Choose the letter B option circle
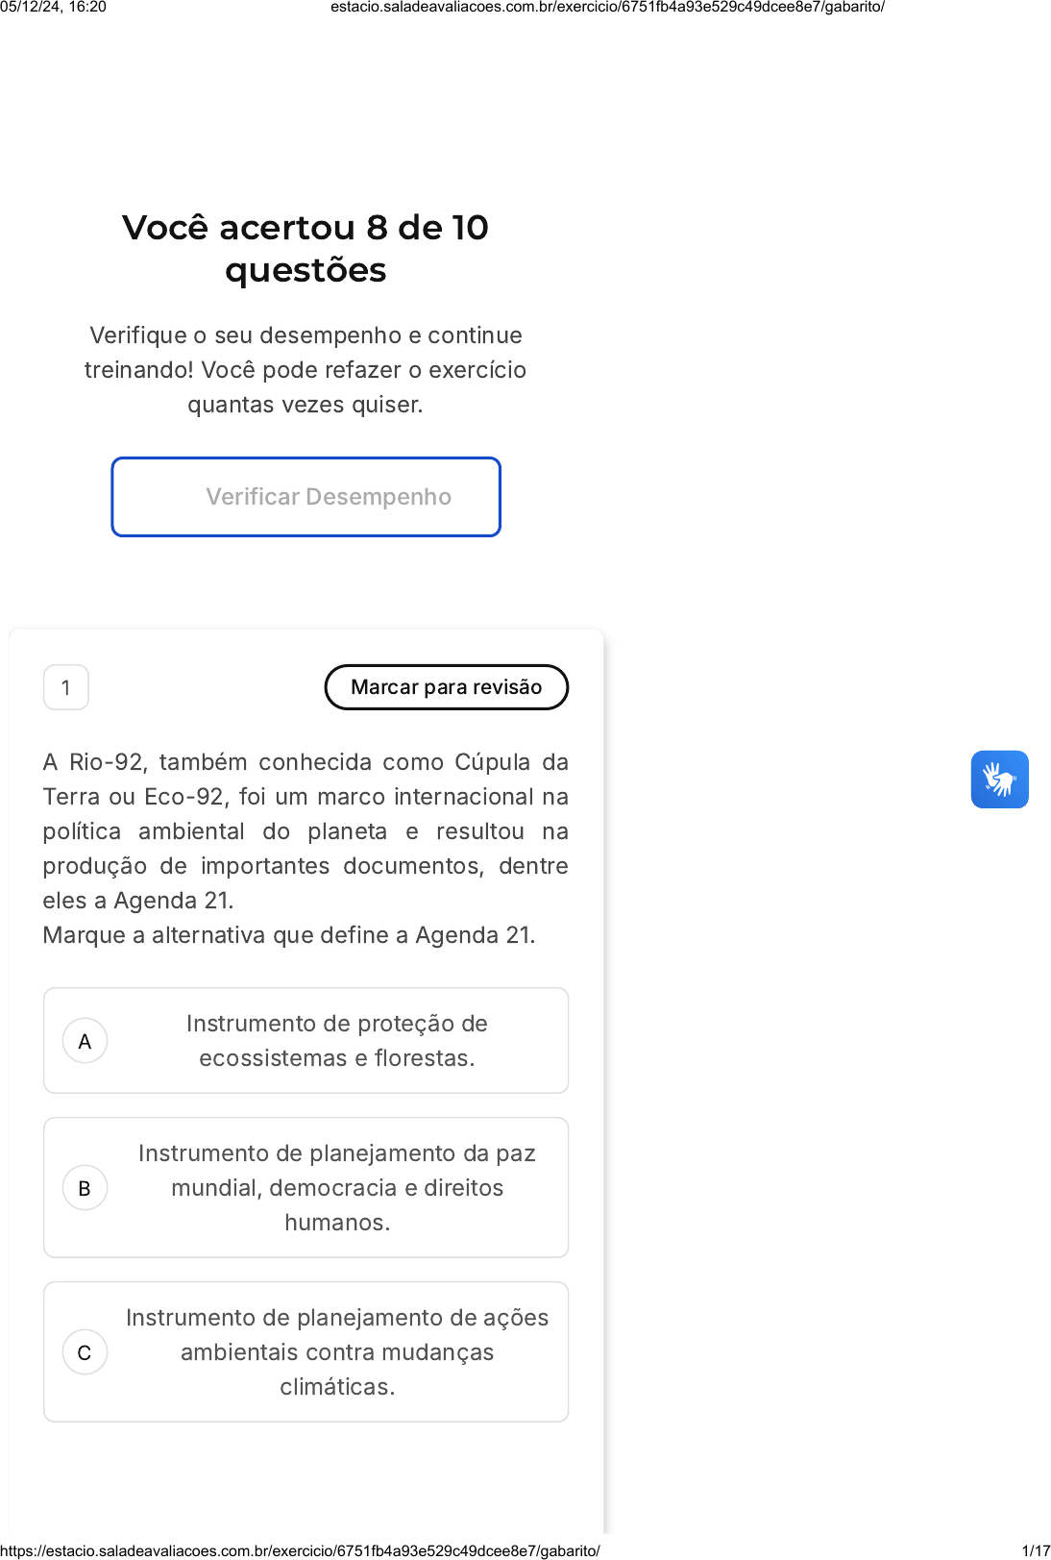This screenshot has width=1051, height=1560. pos(85,1188)
